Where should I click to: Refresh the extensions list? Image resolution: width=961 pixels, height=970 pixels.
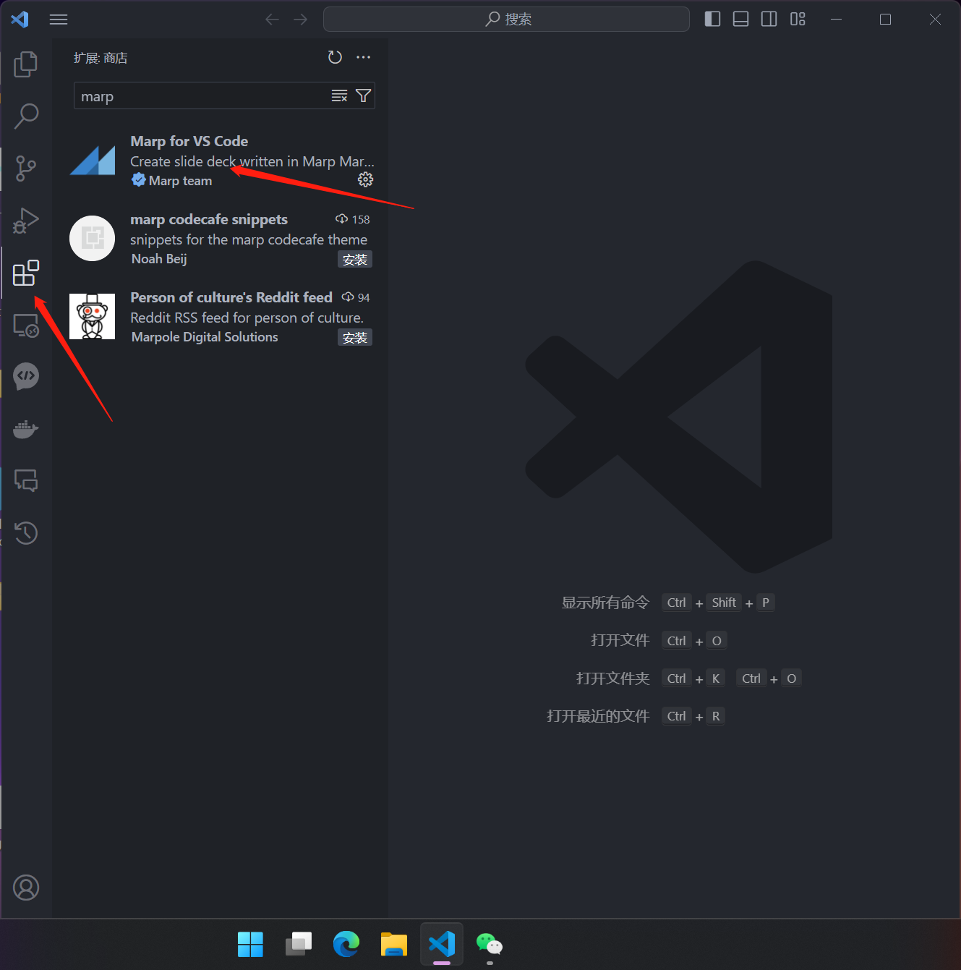pyautogui.click(x=335, y=57)
